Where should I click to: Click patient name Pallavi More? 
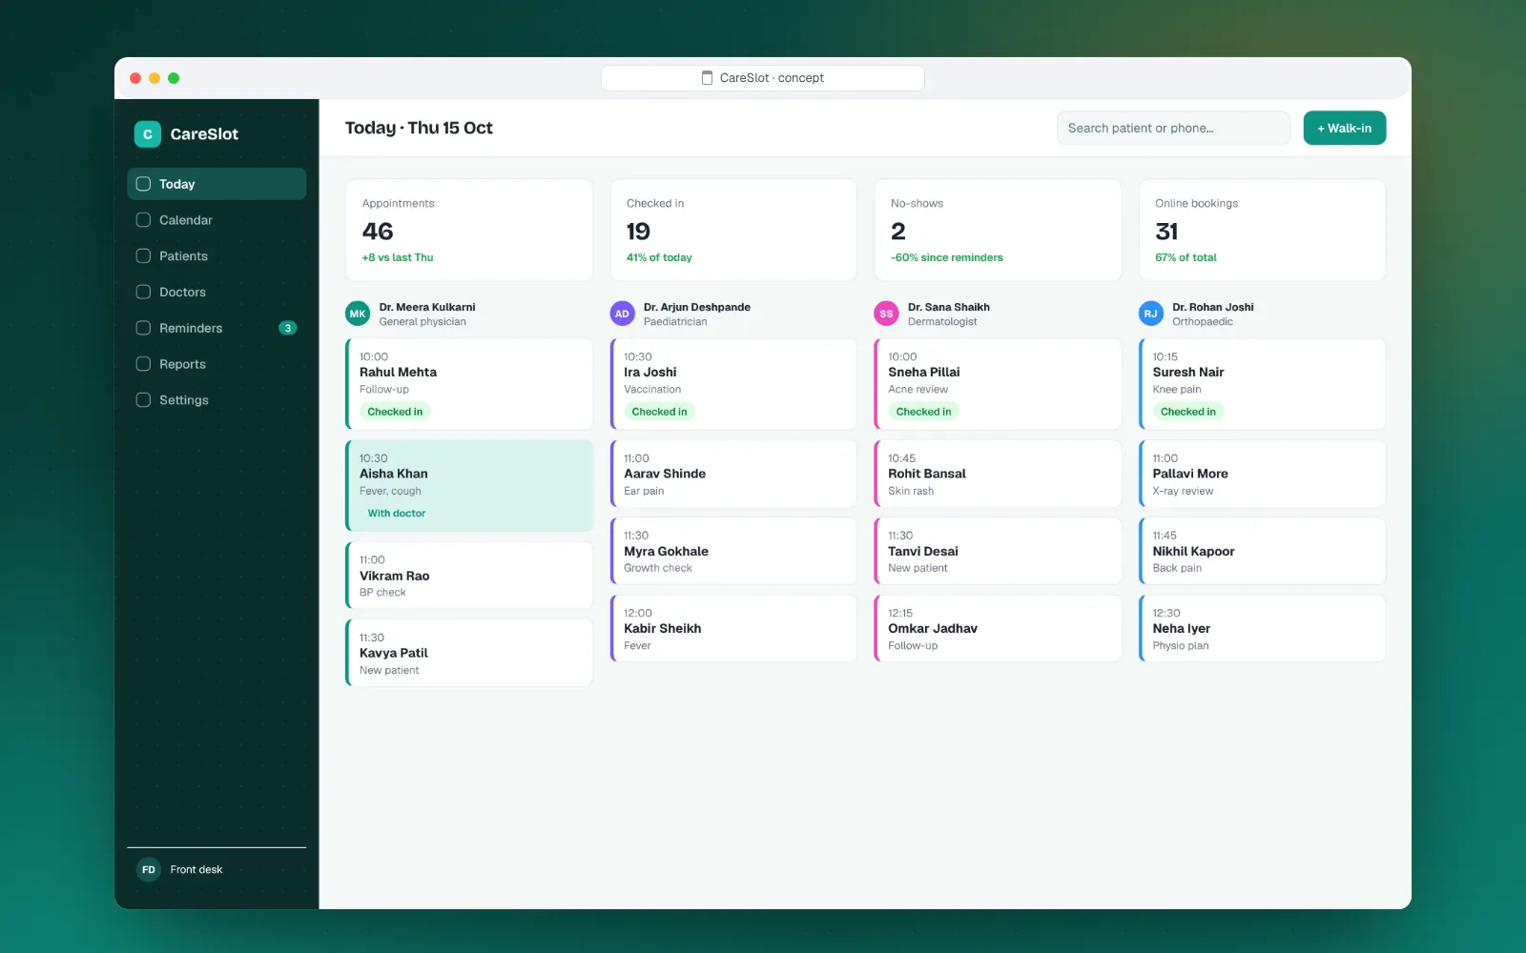coord(1190,474)
